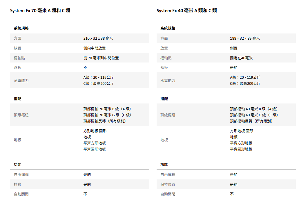Click the "系統規格" section heading for Fx 70
The height and width of the screenshot is (202, 299).
click(21, 28)
